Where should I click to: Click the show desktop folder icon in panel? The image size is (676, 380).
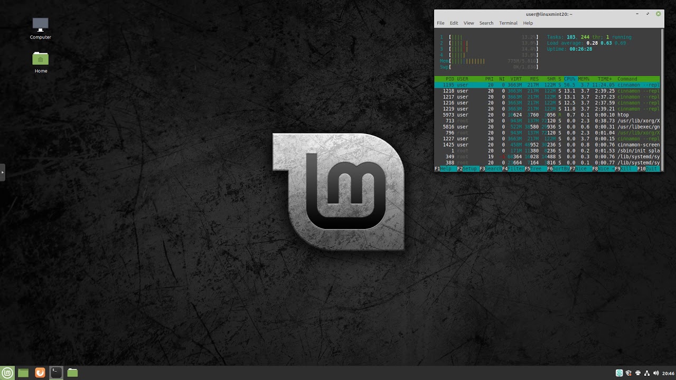pos(23,373)
